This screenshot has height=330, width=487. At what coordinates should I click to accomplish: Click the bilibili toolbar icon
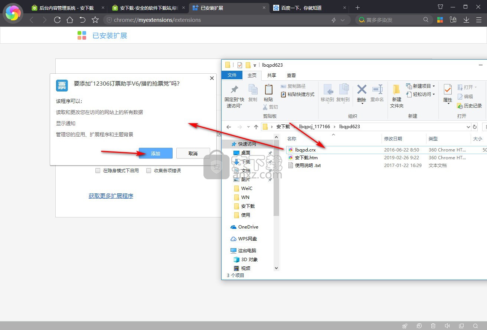[453, 20]
